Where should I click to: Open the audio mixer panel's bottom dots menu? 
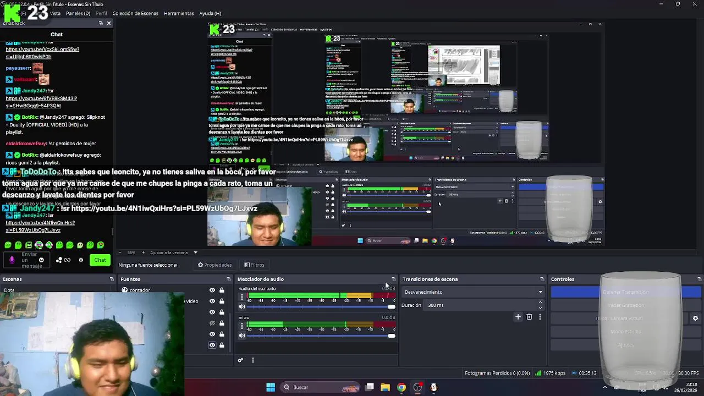[x=253, y=360]
